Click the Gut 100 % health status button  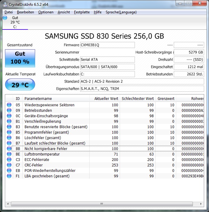20,58
